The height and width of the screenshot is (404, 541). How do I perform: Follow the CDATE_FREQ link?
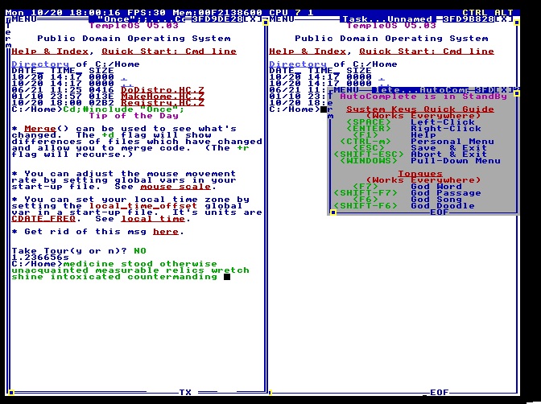pos(43,219)
